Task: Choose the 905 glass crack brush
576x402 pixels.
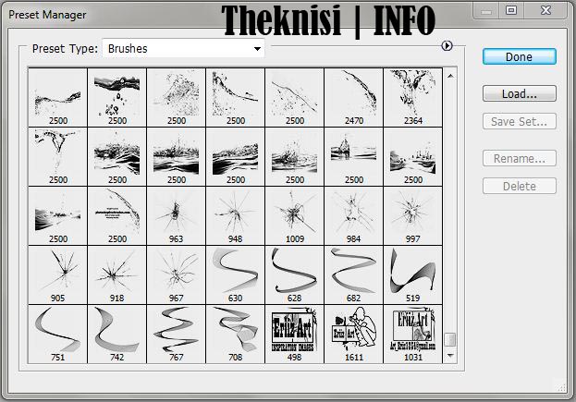Action: coord(57,274)
